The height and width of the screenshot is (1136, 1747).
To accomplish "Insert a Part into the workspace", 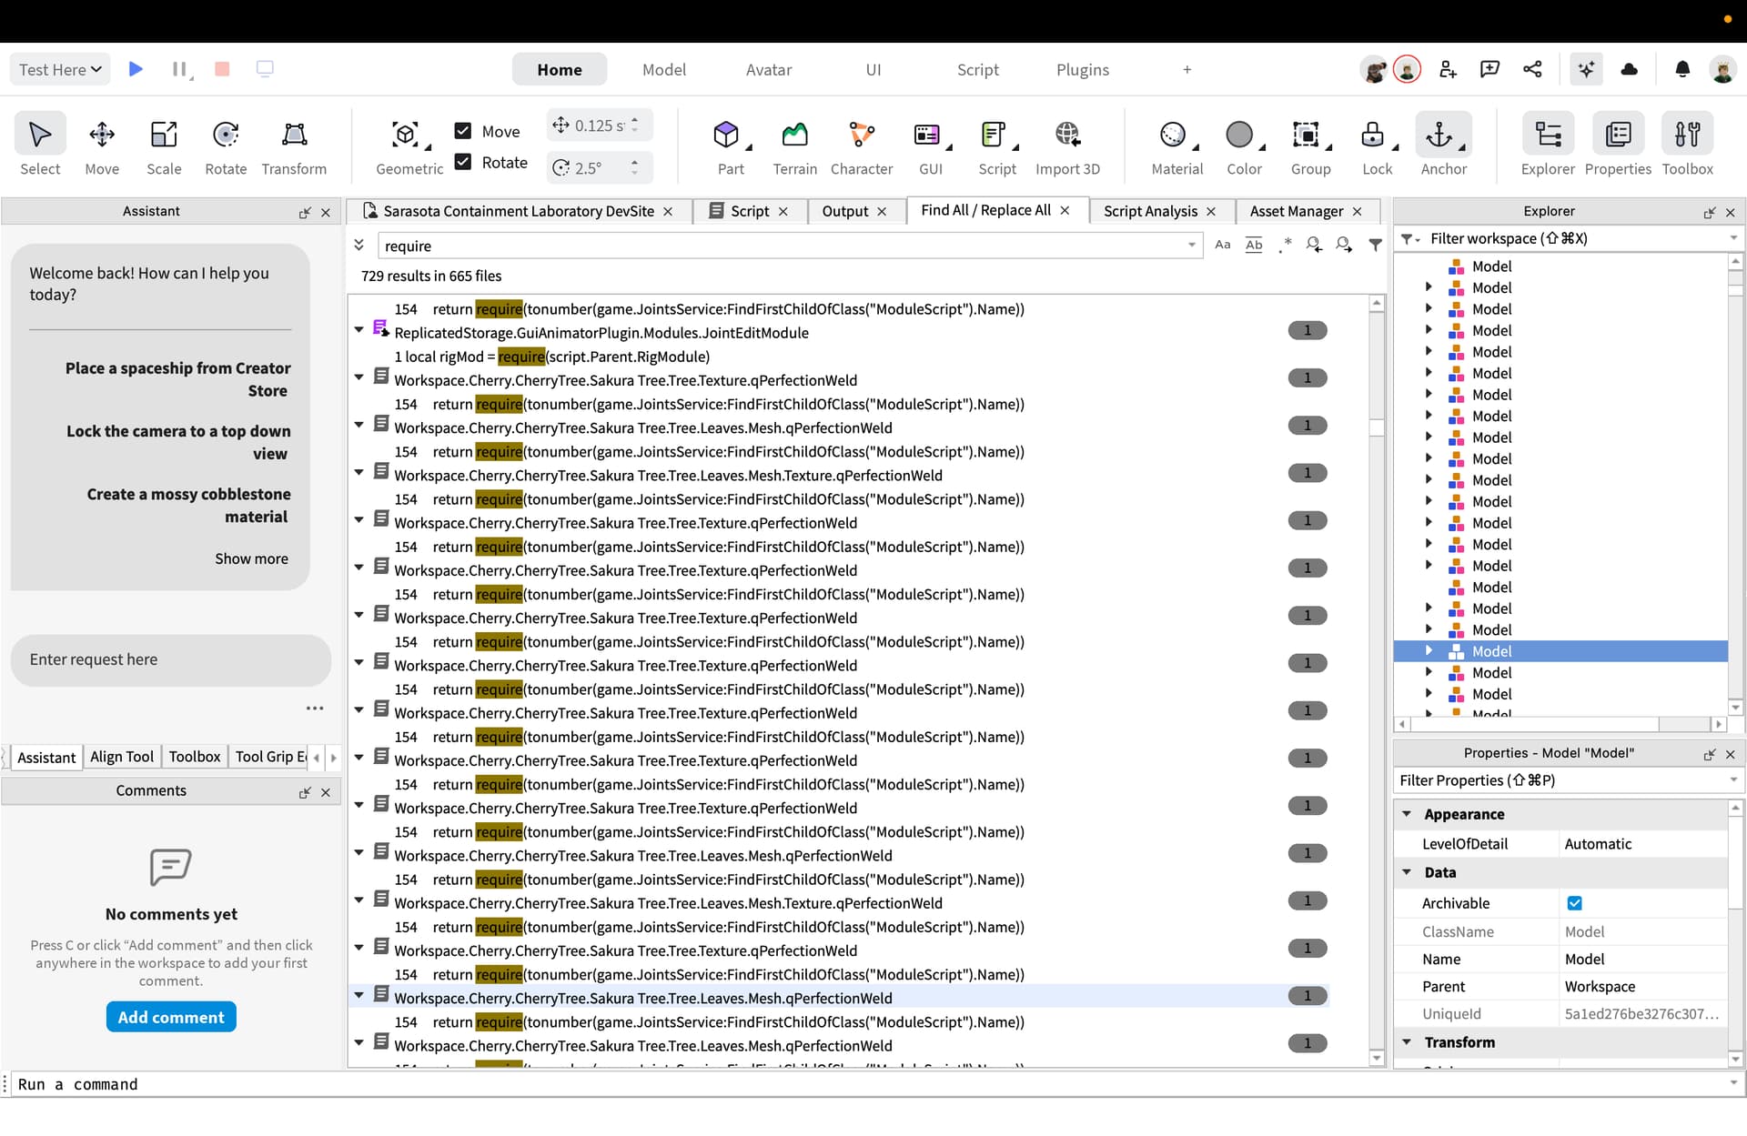I will click(730, 146).
